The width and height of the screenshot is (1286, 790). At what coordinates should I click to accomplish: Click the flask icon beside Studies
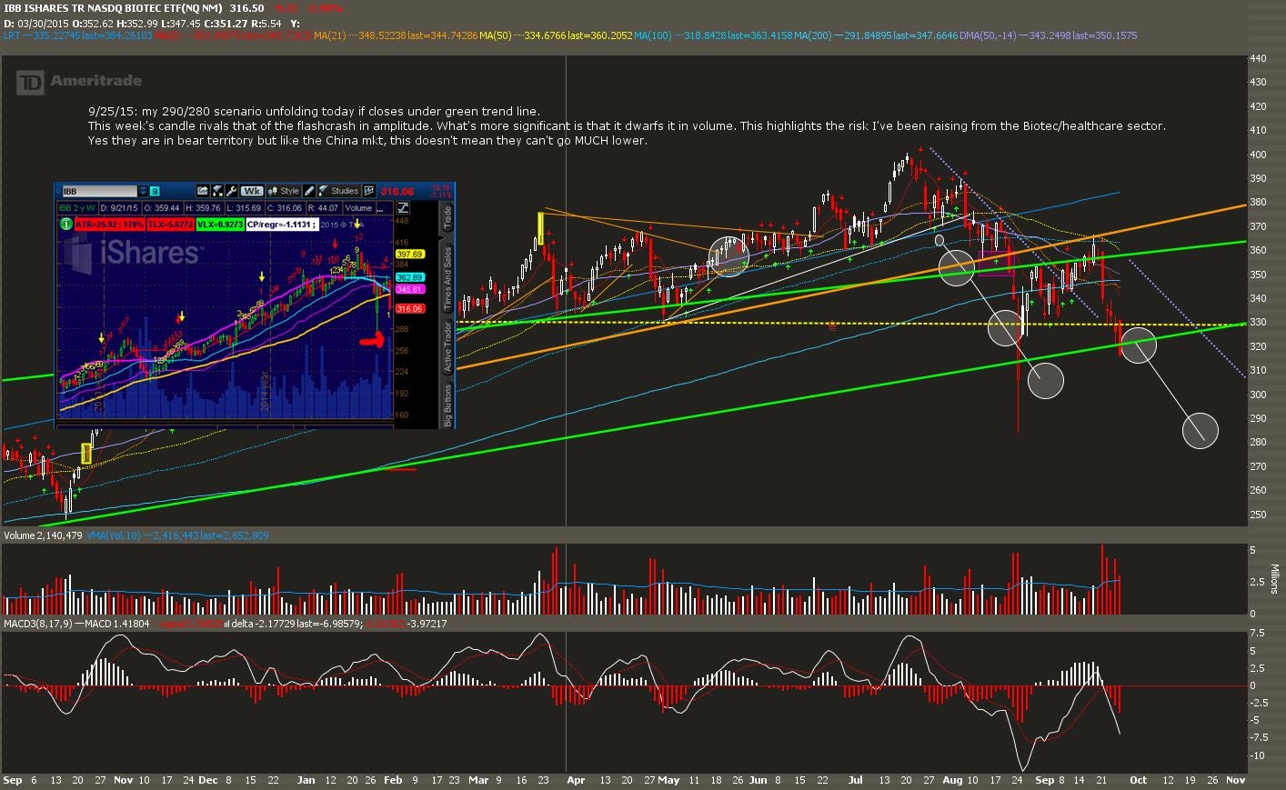322,191
